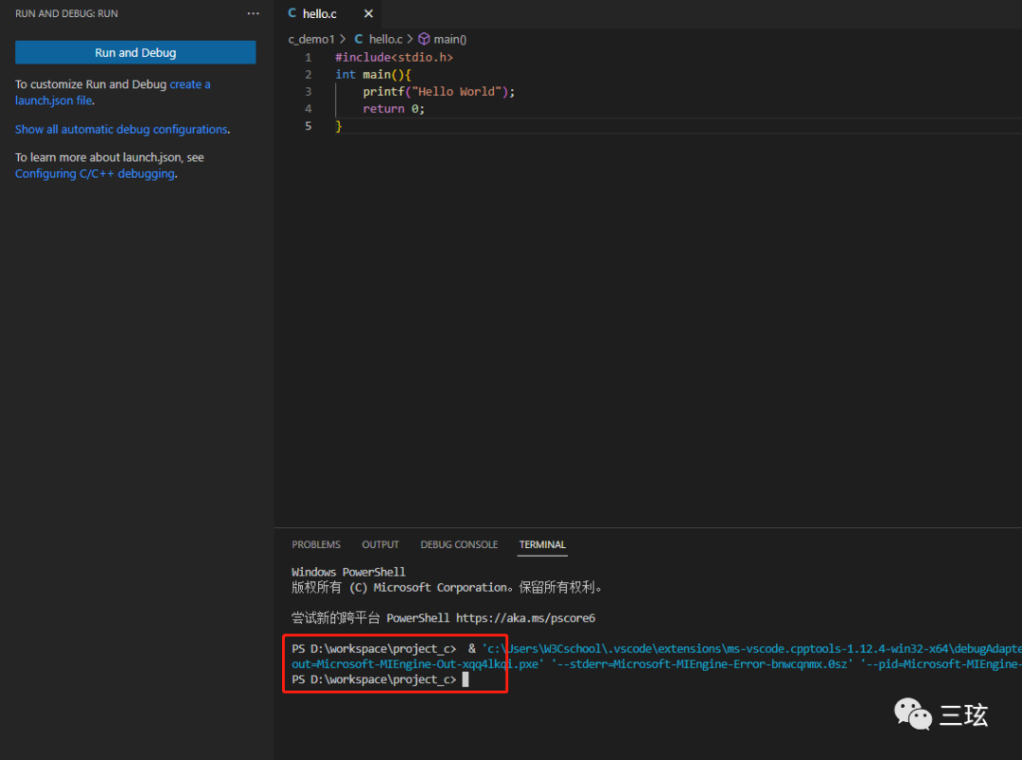Open the Run and Debug more actions menu
1022x760 pixels.
(253, 14)
